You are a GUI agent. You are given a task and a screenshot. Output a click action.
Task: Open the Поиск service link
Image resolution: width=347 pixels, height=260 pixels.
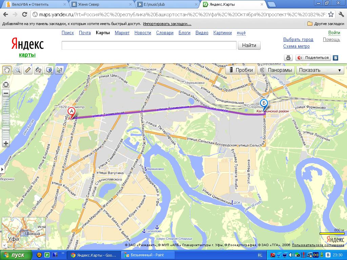pyautogui.click(x=68, y=33)
